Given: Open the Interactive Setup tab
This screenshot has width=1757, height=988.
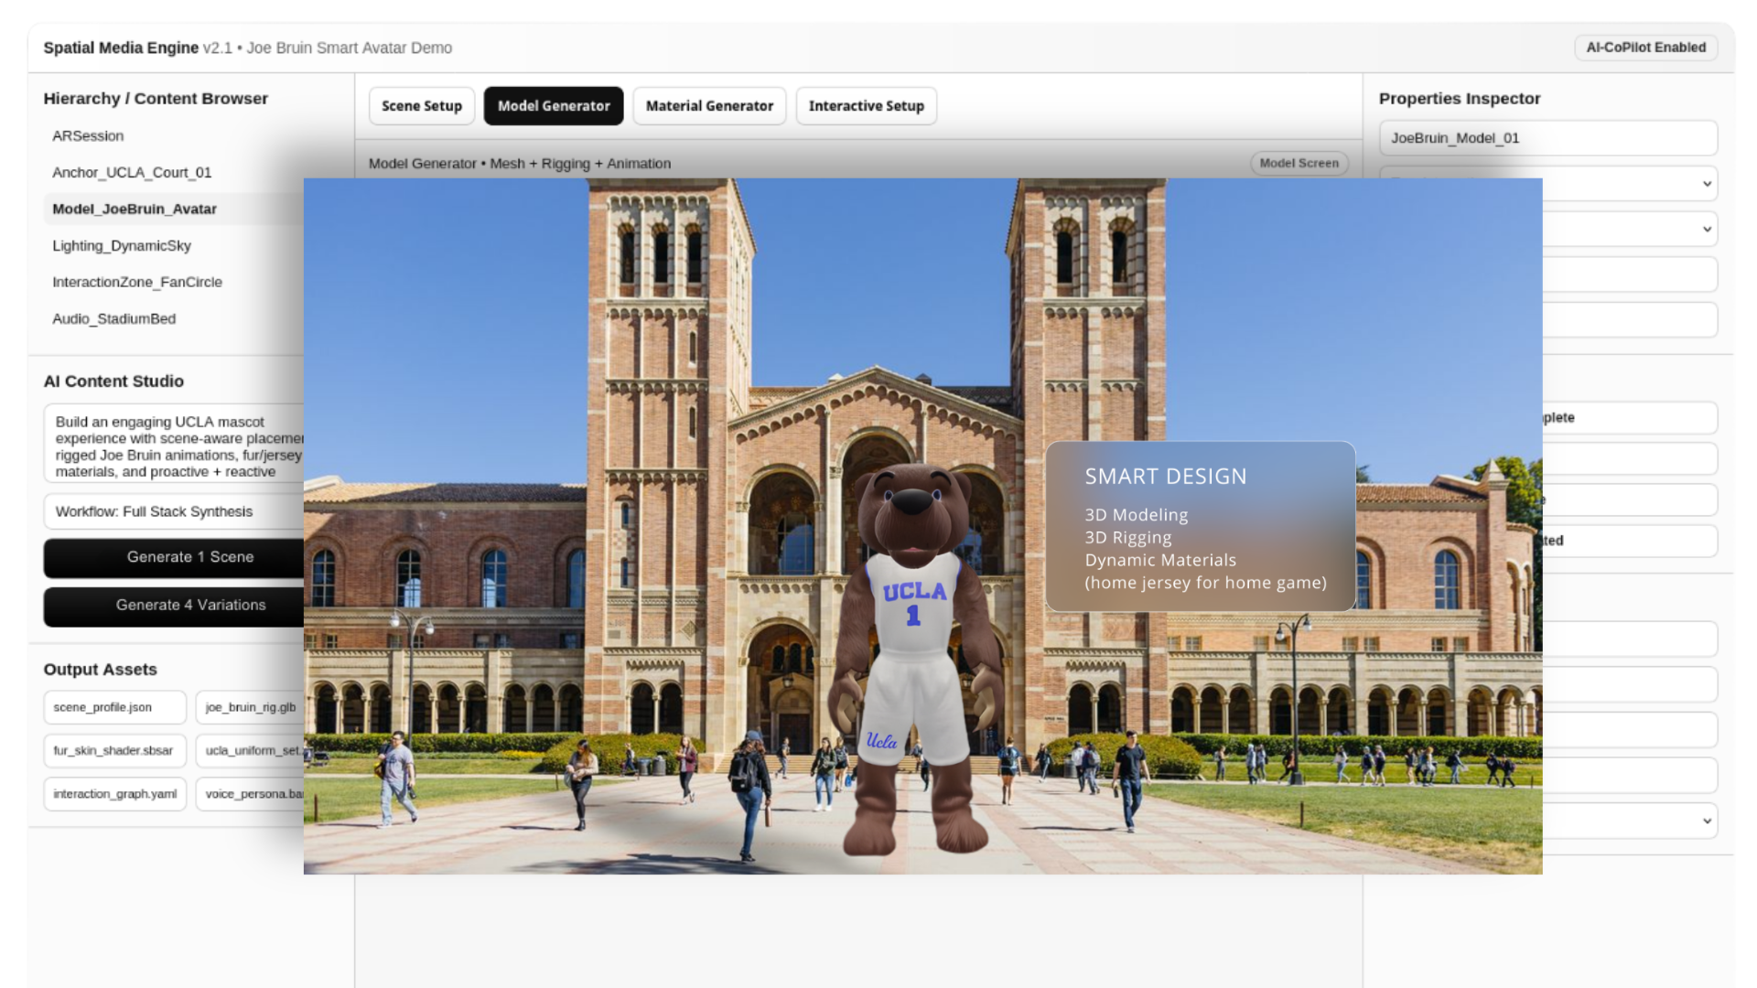Looking at the screenshot, I should 866,106.
